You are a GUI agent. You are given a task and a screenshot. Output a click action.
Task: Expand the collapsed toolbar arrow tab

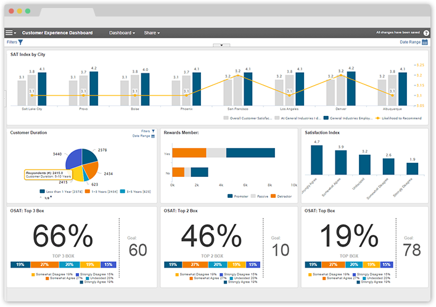click(x=221, y=45)
